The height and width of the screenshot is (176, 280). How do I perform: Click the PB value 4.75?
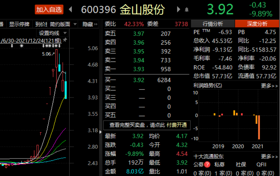[x=270, y=32]
